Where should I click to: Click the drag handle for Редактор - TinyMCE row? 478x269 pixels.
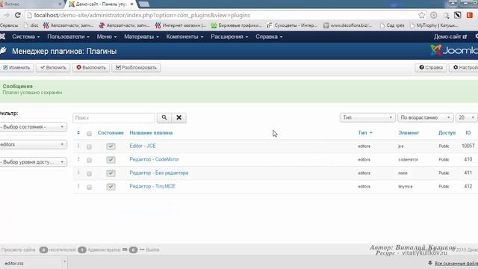pos(78,186)
